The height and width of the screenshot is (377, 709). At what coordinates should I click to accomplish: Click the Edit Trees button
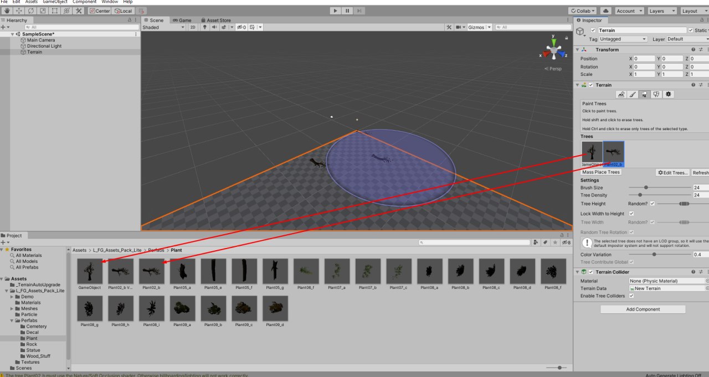[673, 173]
